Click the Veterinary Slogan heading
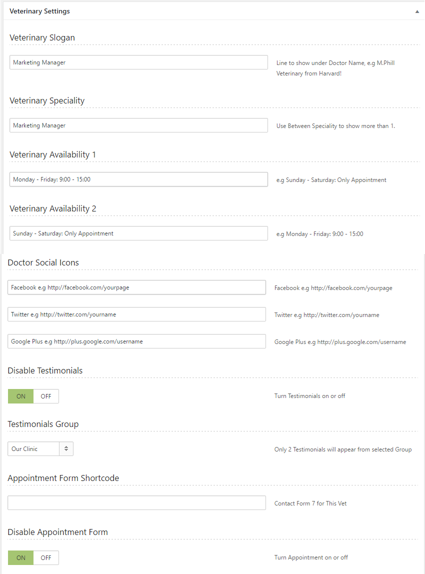Viewport: 425px width, 574px height. coord(42,37)
